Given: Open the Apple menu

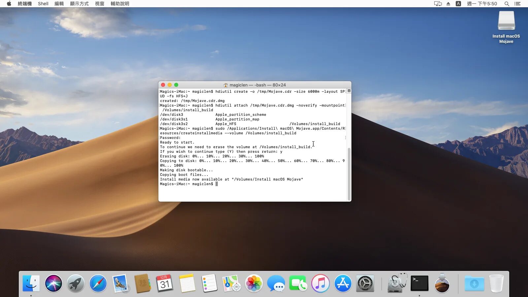Looking at the screenshot, I should pos(9,4).
